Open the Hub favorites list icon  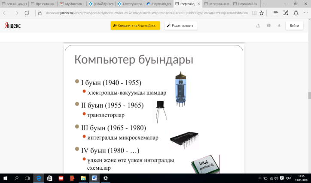point(275,13)
